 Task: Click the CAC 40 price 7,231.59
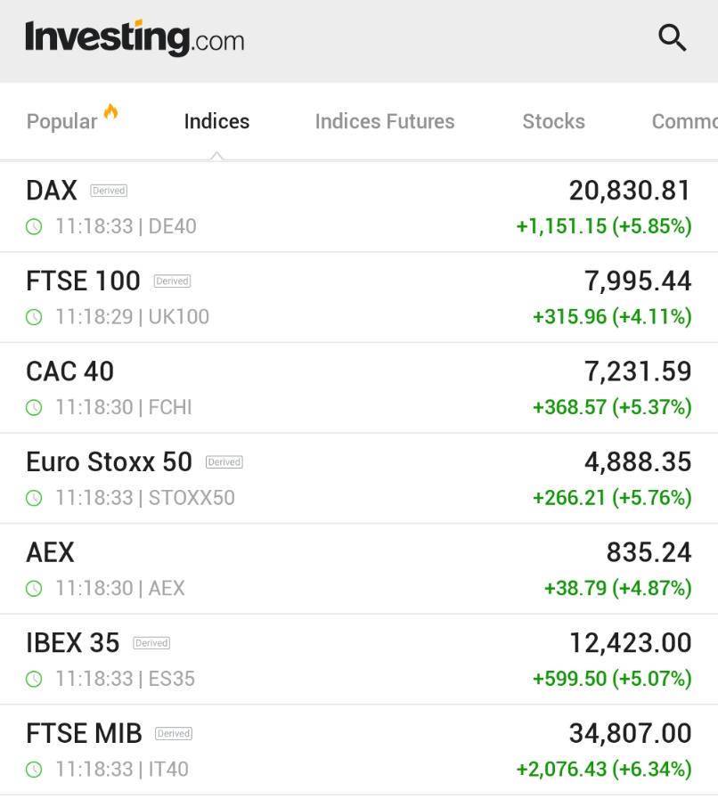pos(638,371)
